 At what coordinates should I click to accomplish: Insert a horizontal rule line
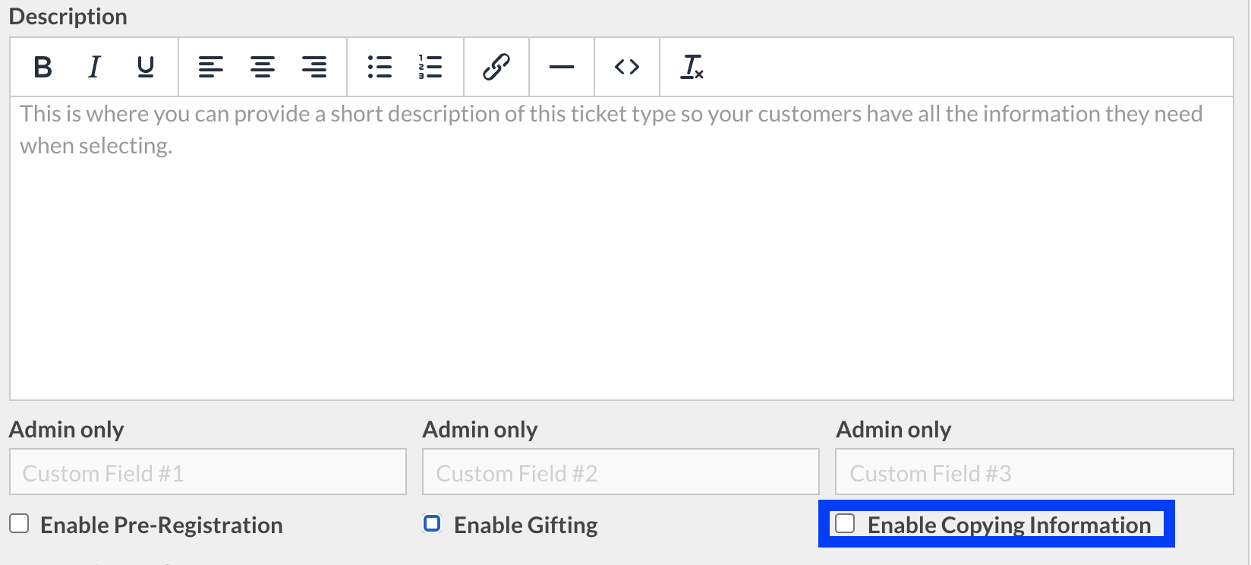pos(562,67)
